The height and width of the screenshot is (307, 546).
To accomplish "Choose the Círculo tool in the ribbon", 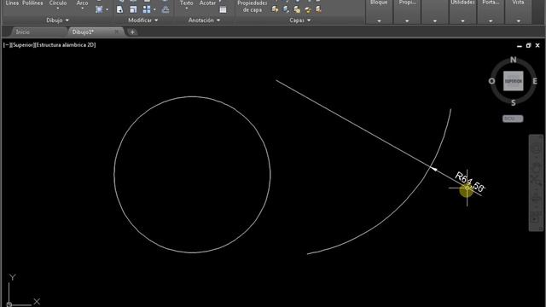I will (58, 3).
